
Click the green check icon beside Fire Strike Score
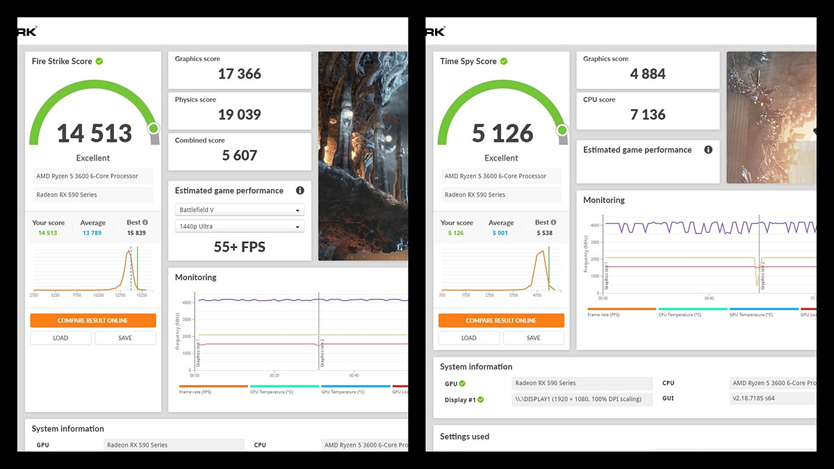click(99, 61)
